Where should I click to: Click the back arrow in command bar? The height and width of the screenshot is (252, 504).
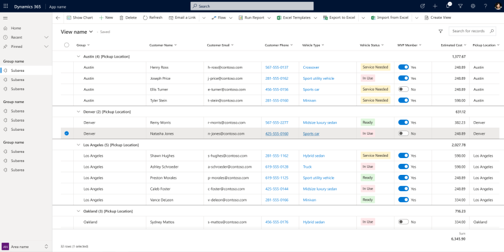click(x=58, y=18)
